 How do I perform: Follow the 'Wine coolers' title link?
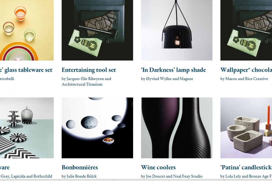point(158,167)
